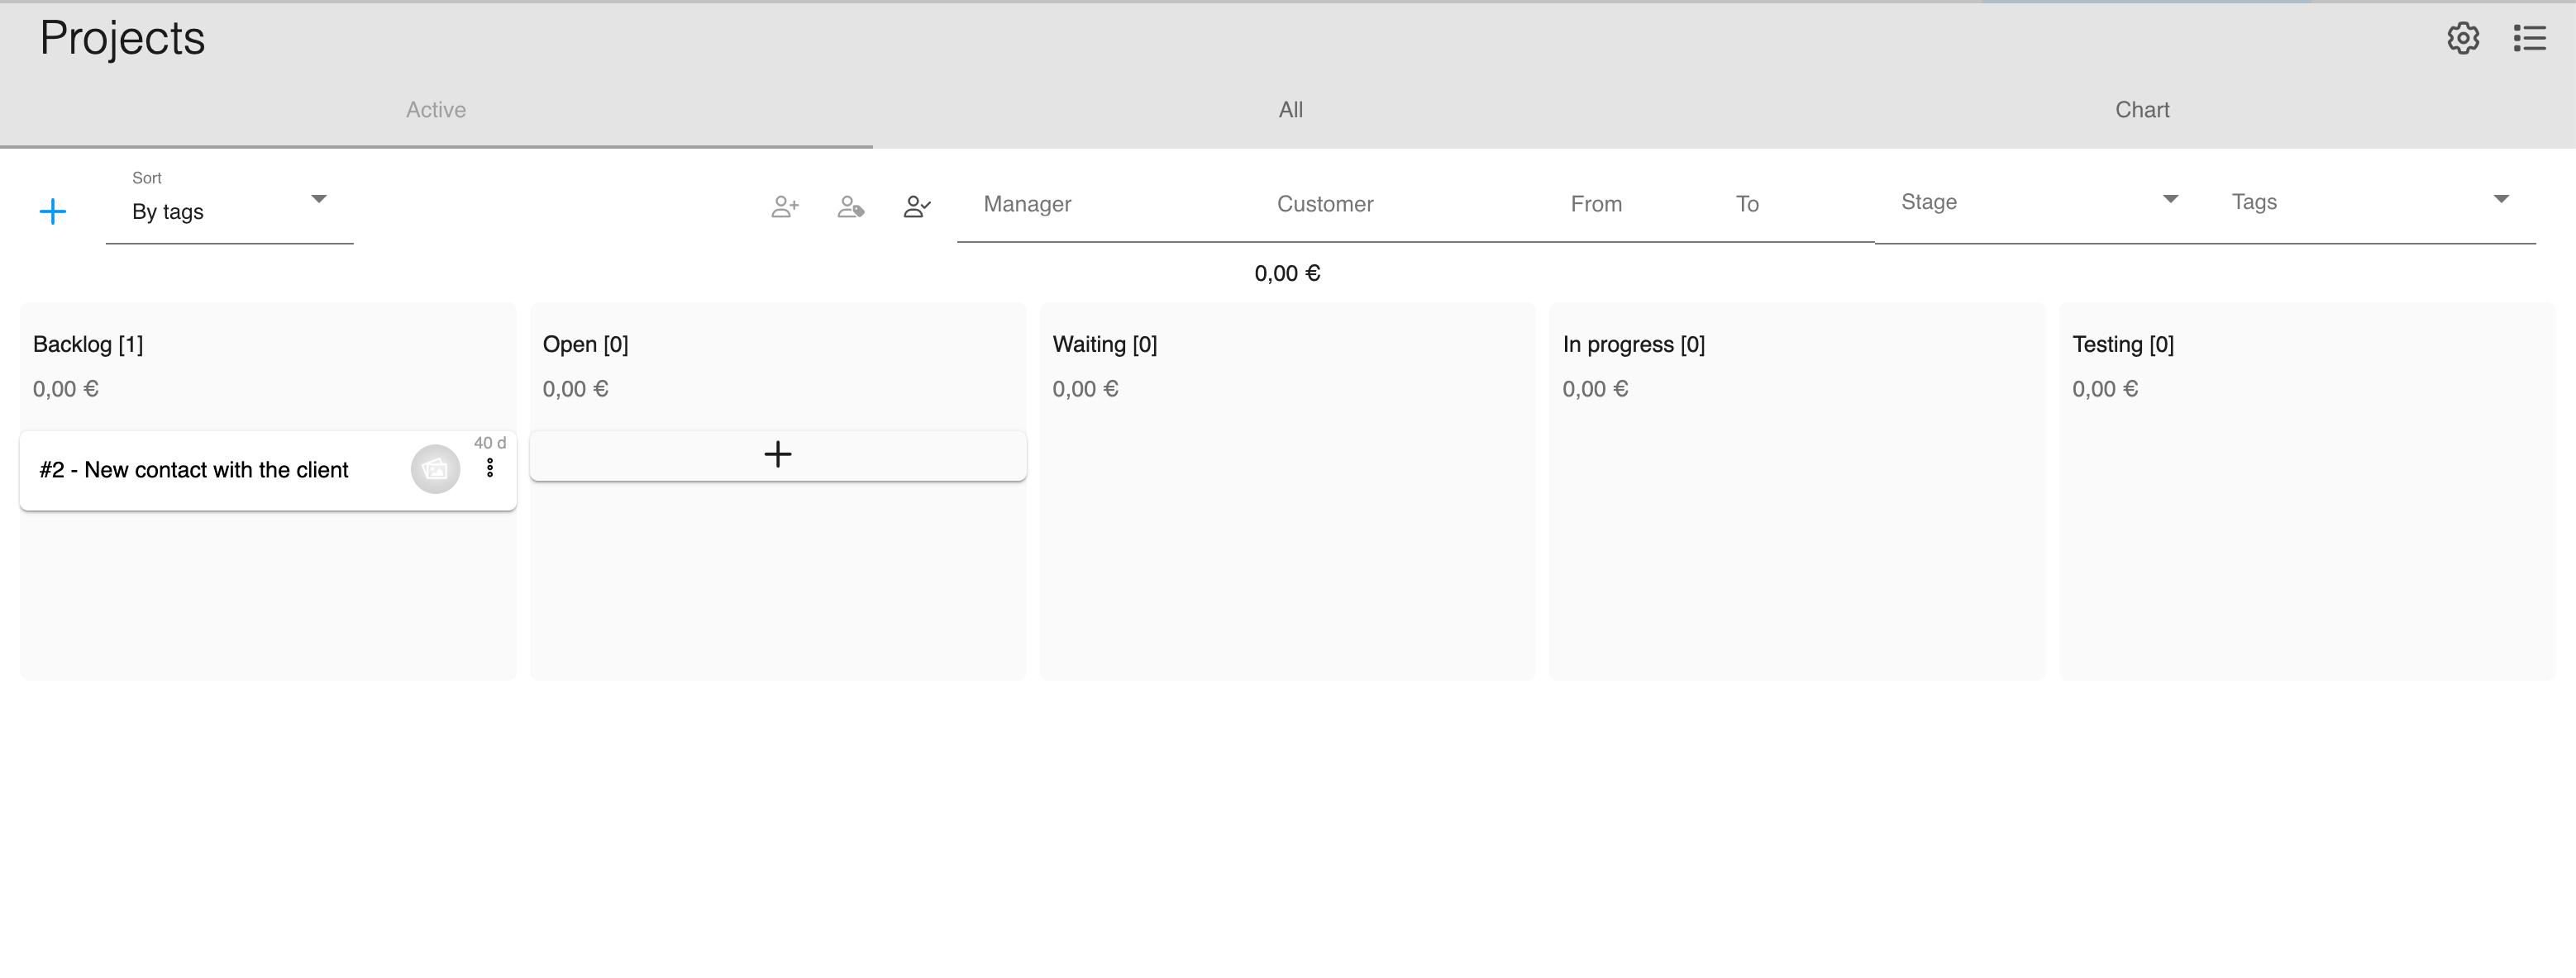Viewport: 2576px width, 978px height.
Task: Click the blue add project plus
Action: click(52, 211)
